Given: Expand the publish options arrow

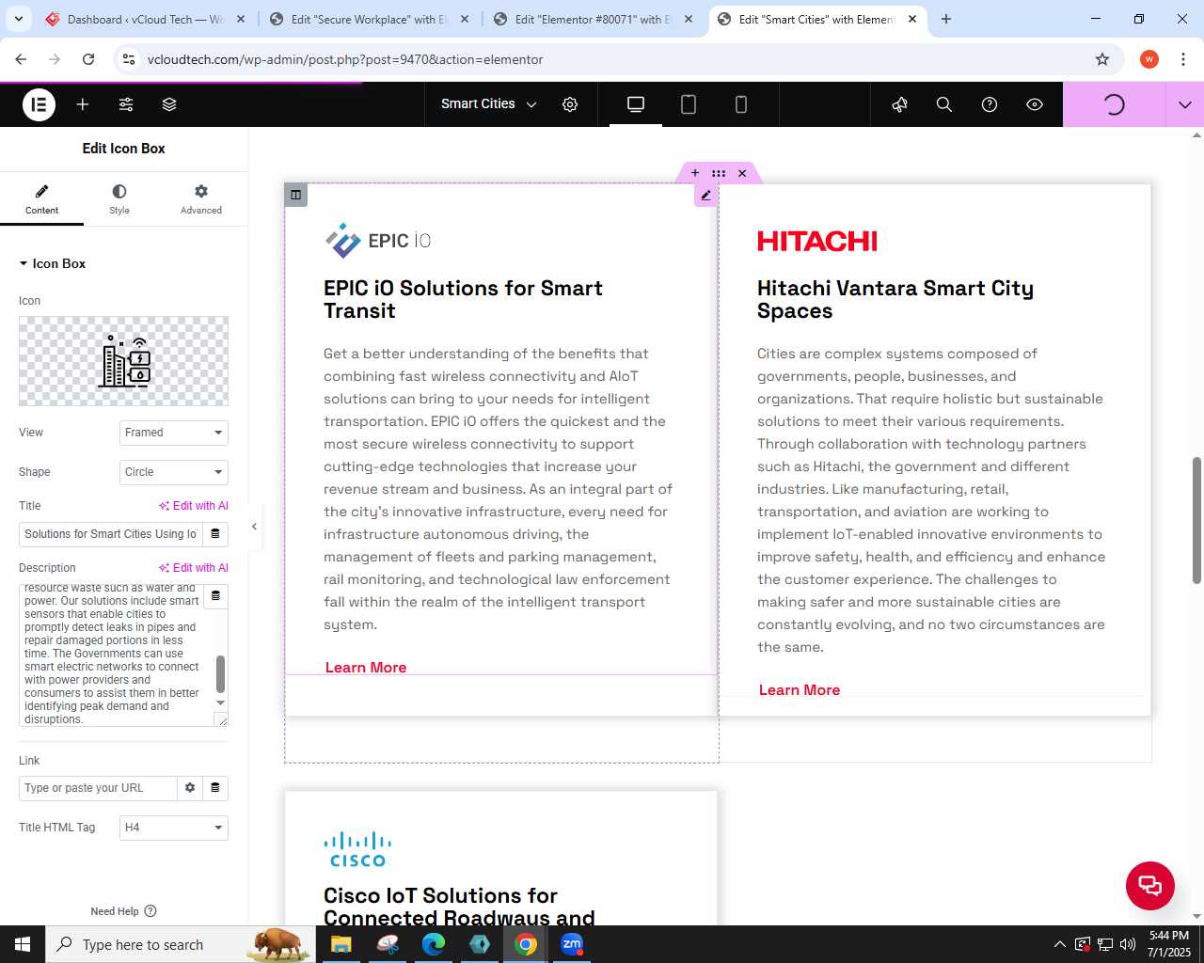Looking at the screenshot, I should click(1185, 104).
